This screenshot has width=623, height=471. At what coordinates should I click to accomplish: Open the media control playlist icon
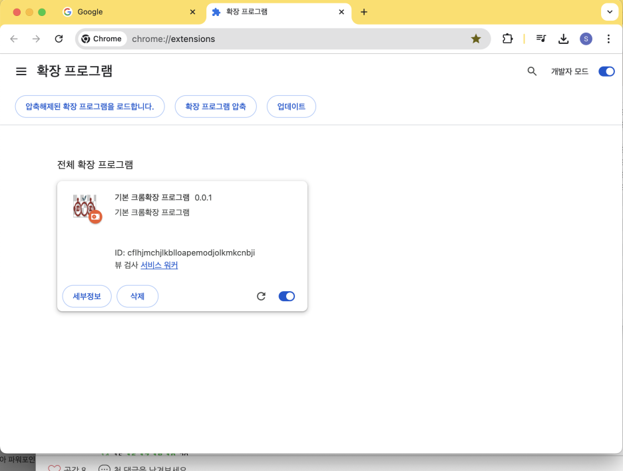pyautogui.click(x=540, y=39)
